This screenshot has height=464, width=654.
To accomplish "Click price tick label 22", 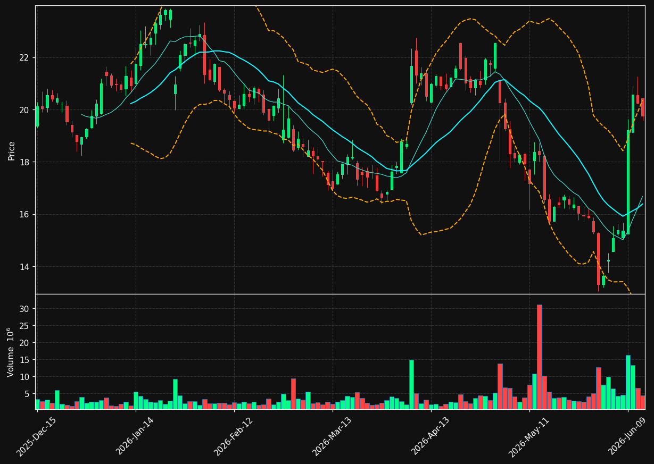I will pyautogui.click(x=25, y=57).
